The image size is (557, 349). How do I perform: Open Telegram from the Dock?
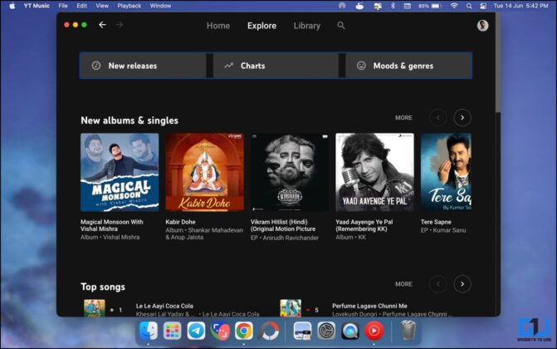196,331
